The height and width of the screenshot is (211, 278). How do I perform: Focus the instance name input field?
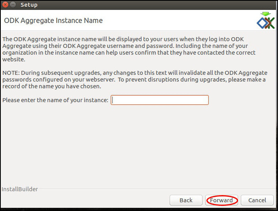[x=160, y=100]
